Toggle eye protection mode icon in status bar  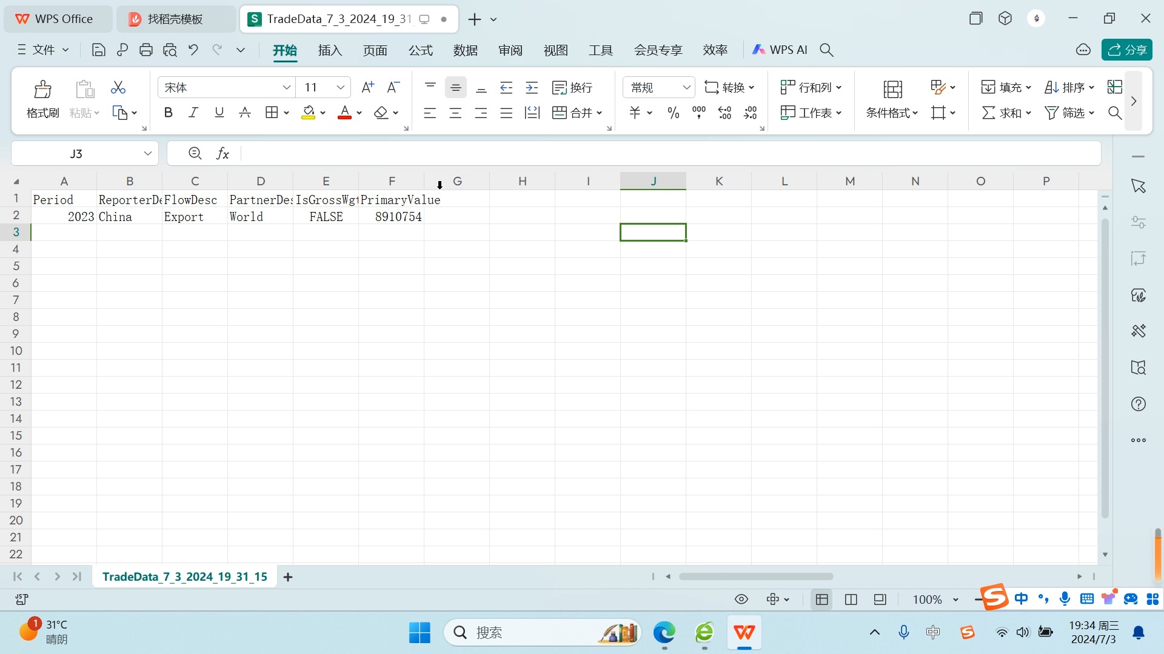(741, 599)
